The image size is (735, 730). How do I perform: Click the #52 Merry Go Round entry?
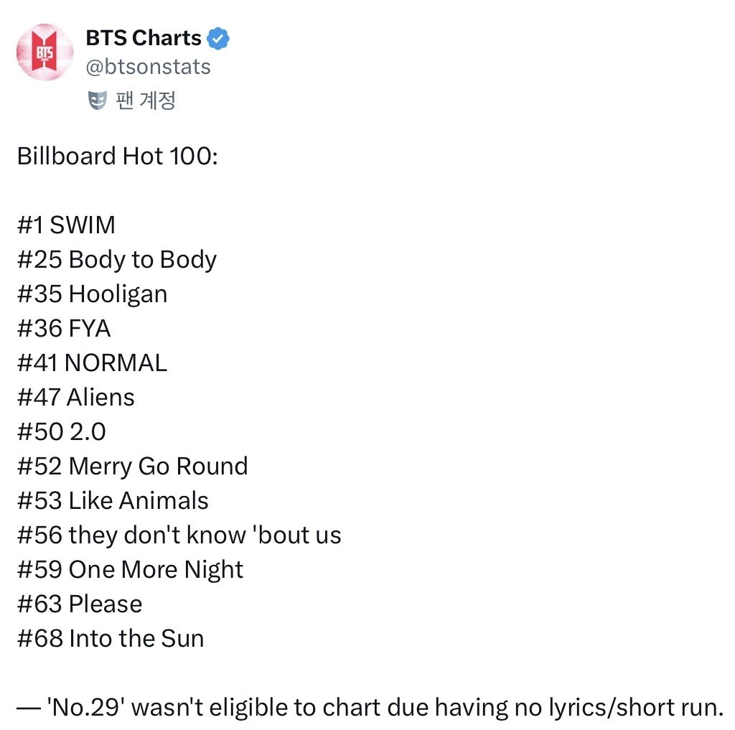[132, 466]
